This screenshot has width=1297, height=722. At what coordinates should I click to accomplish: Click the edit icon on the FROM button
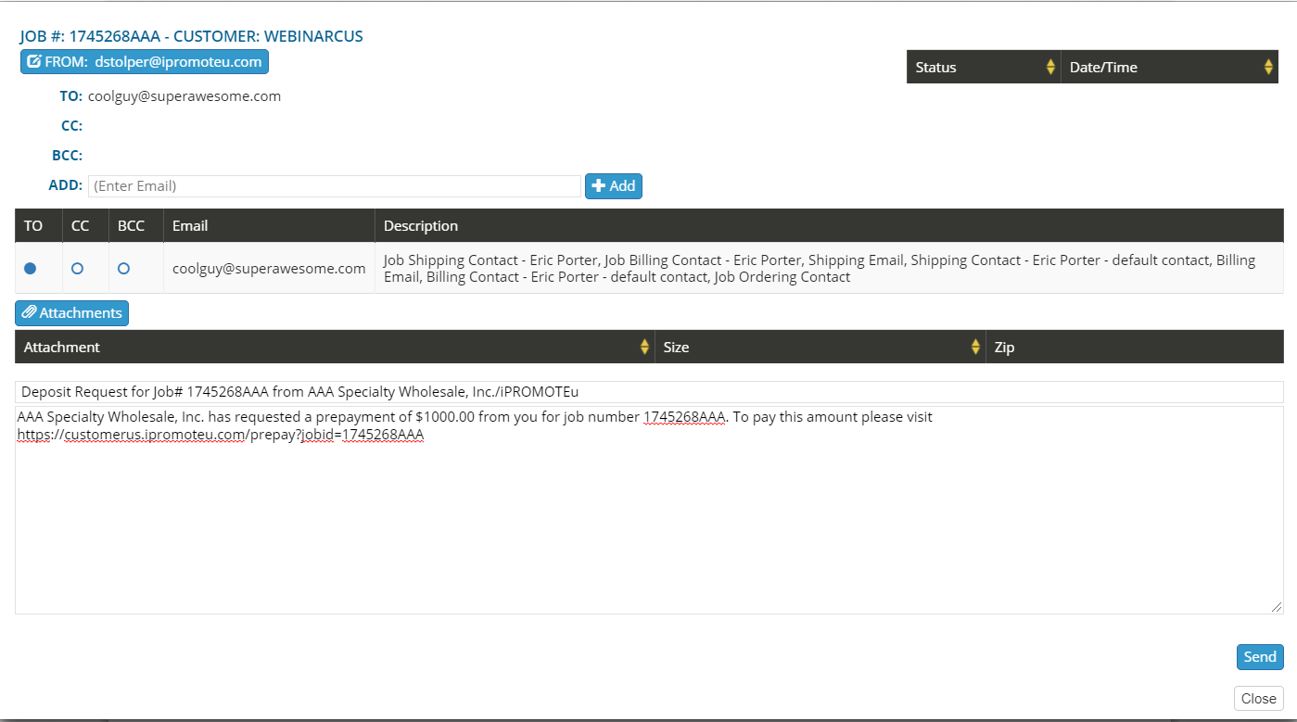click(34, 62)
